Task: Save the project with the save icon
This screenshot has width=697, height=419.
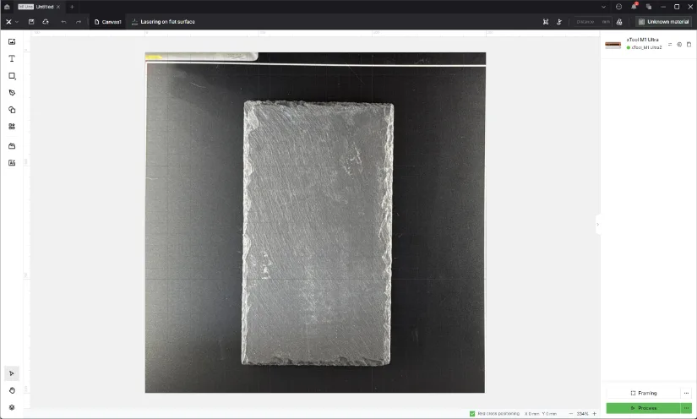Action: tap(31, 21)
